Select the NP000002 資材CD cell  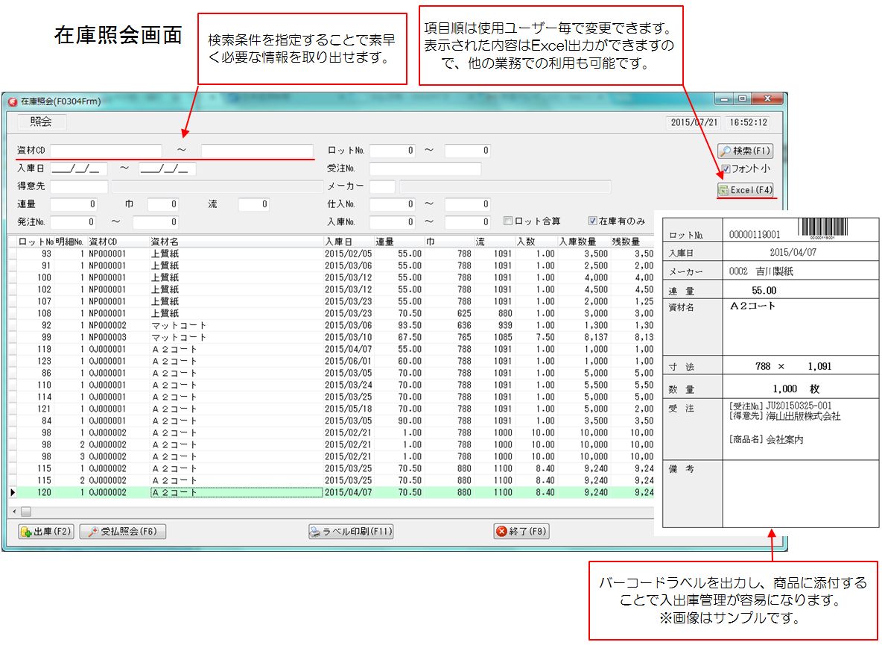pos(118,325)
